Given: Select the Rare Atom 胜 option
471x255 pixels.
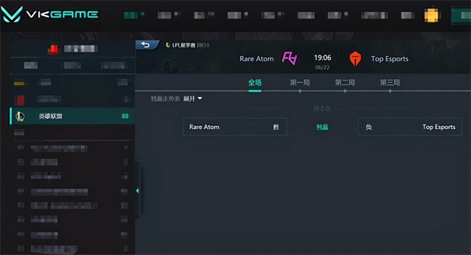Looking at the screenshot, I should 234,127.
